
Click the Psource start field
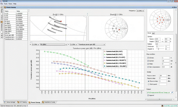[163, 75]
